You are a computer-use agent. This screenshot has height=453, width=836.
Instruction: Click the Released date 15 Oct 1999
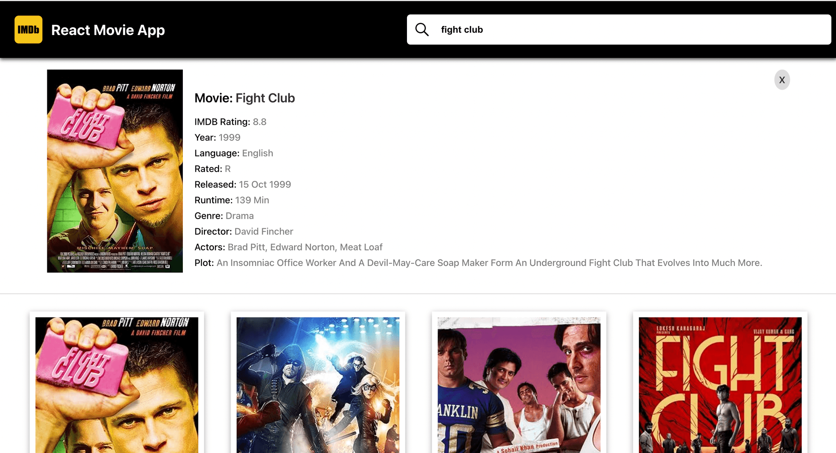tap(265, 185)
